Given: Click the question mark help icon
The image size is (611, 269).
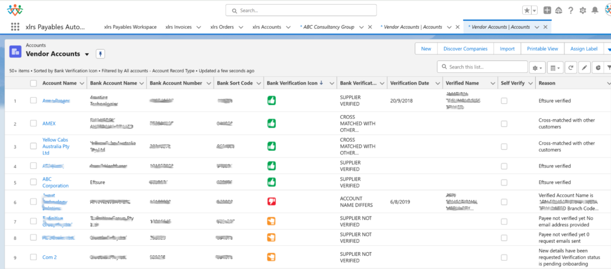Looking at the screenshot, I should pos(570,10).
